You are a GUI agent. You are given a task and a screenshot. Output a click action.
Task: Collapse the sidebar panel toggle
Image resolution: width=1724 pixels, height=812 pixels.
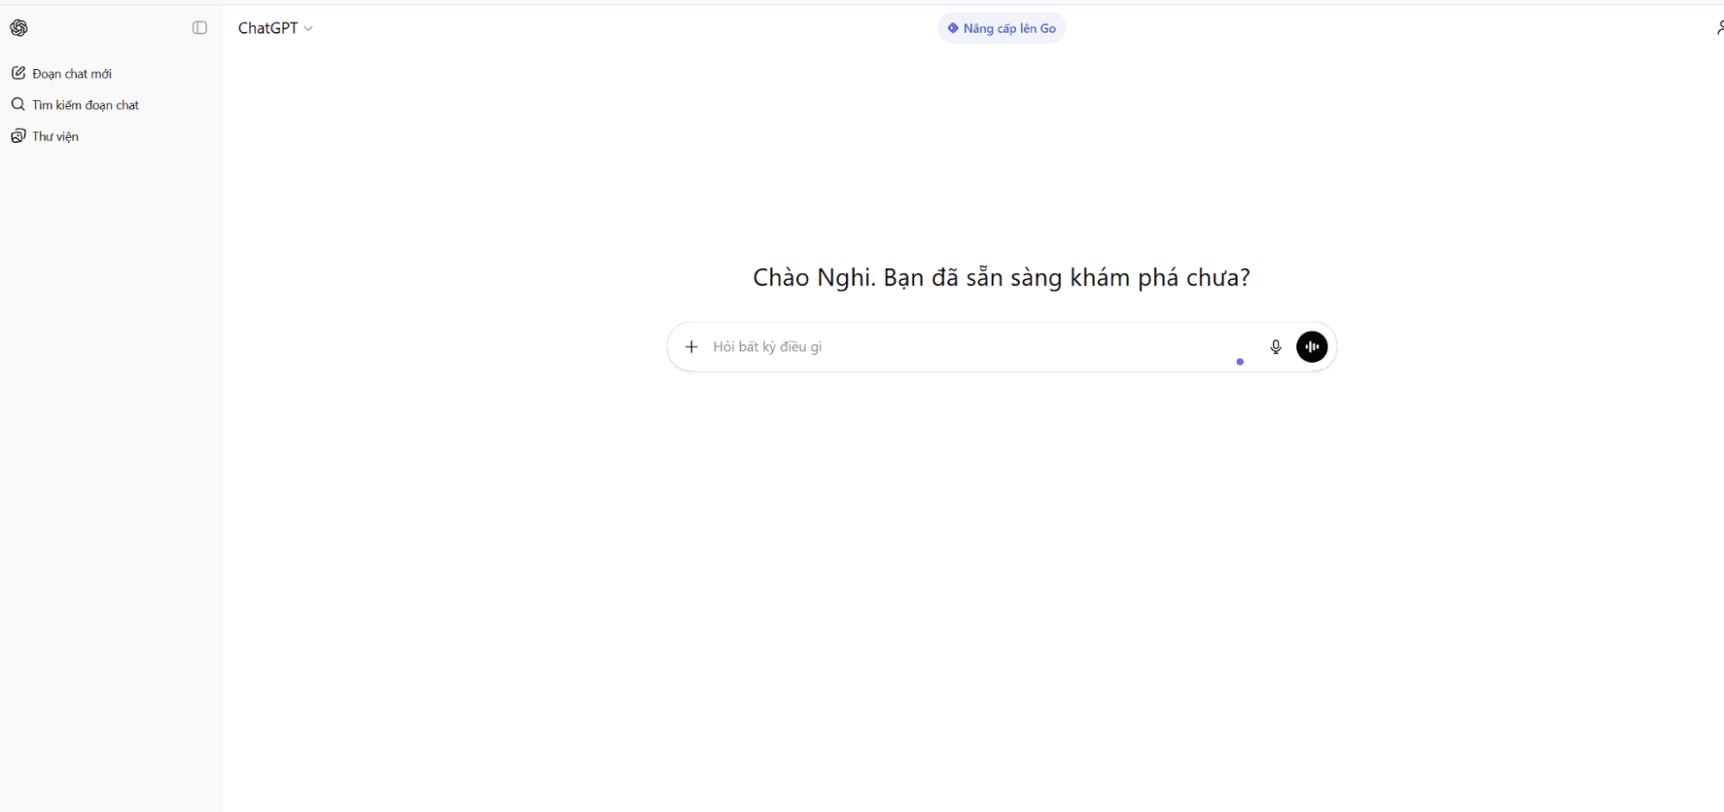199,28
